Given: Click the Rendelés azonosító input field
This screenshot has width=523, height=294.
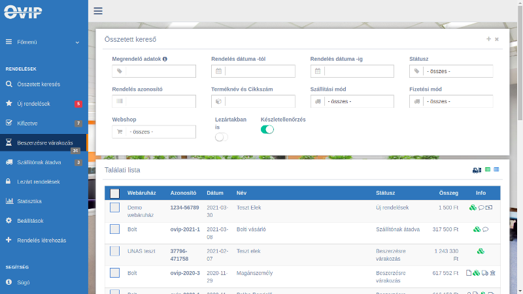Looking at the screenshot, I should pos(154,101).
